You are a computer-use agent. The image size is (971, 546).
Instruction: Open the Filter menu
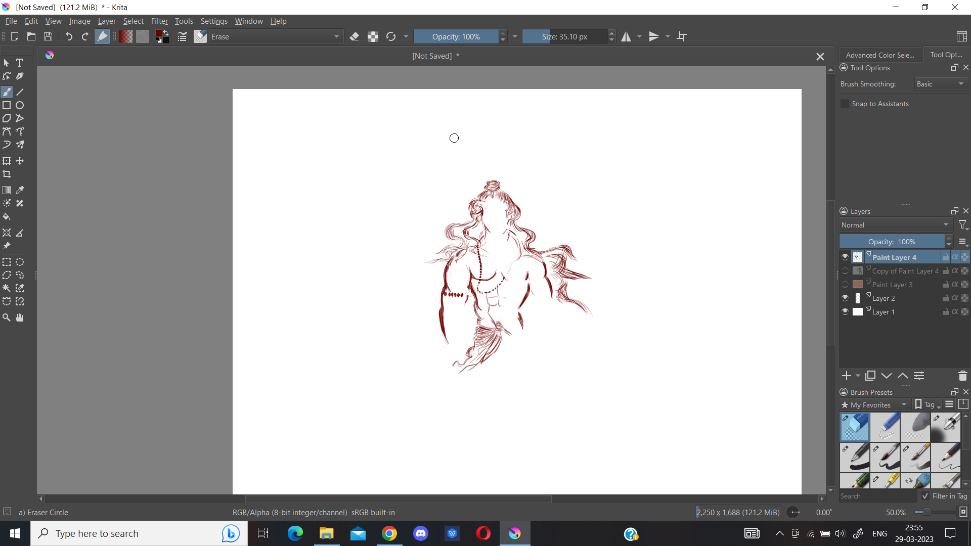[159, 21]
